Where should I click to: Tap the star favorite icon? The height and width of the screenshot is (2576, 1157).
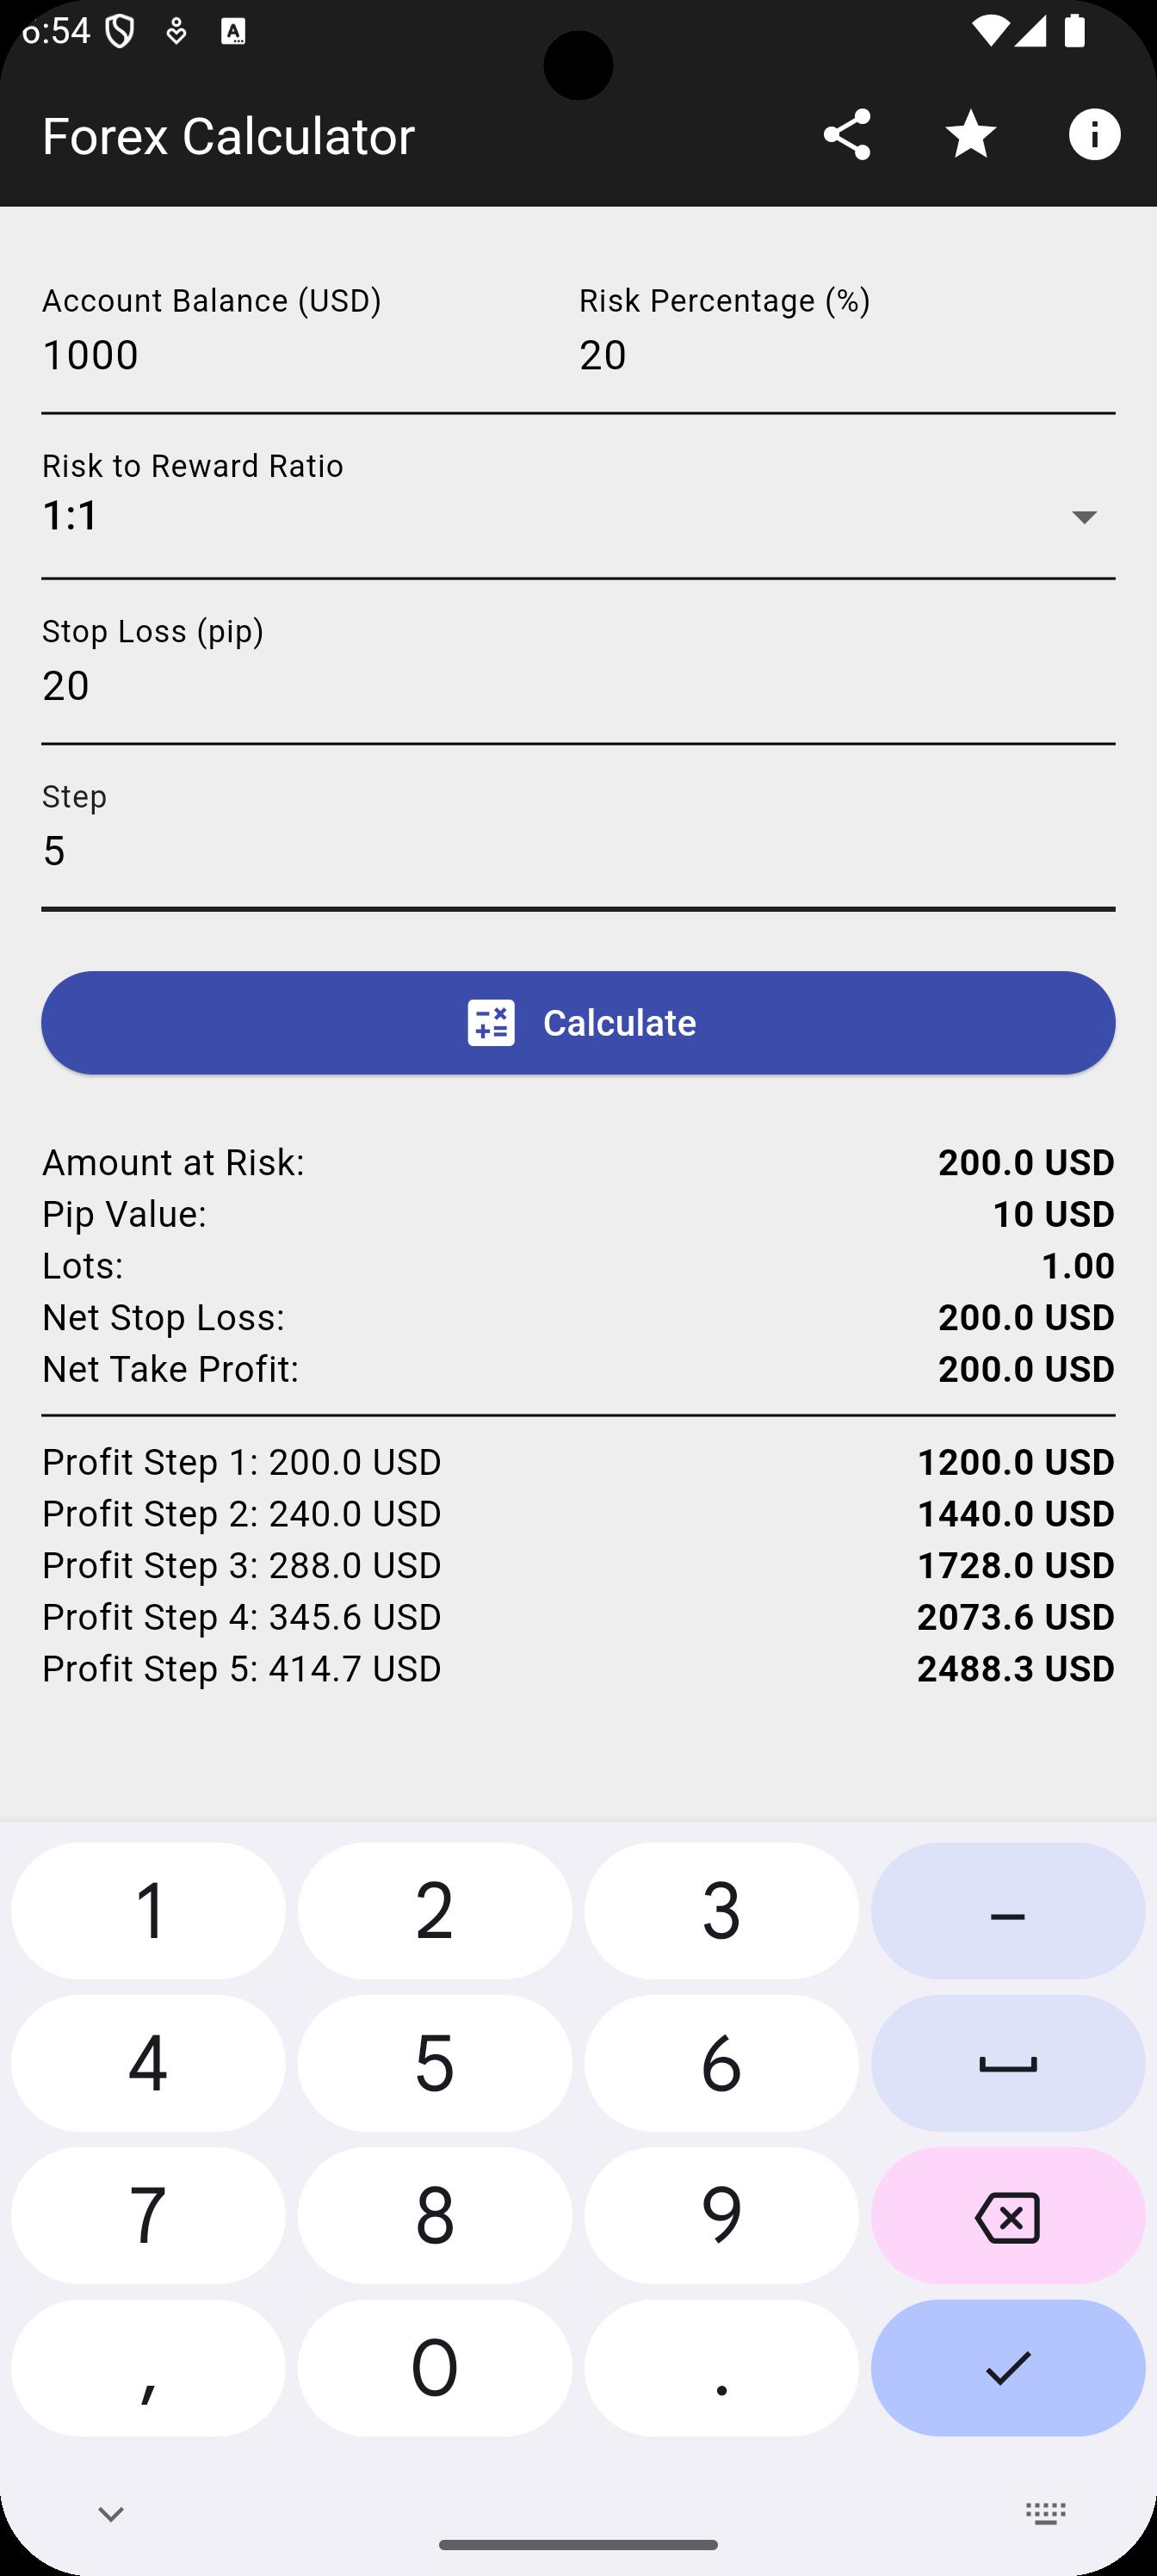tap(970, 135)
